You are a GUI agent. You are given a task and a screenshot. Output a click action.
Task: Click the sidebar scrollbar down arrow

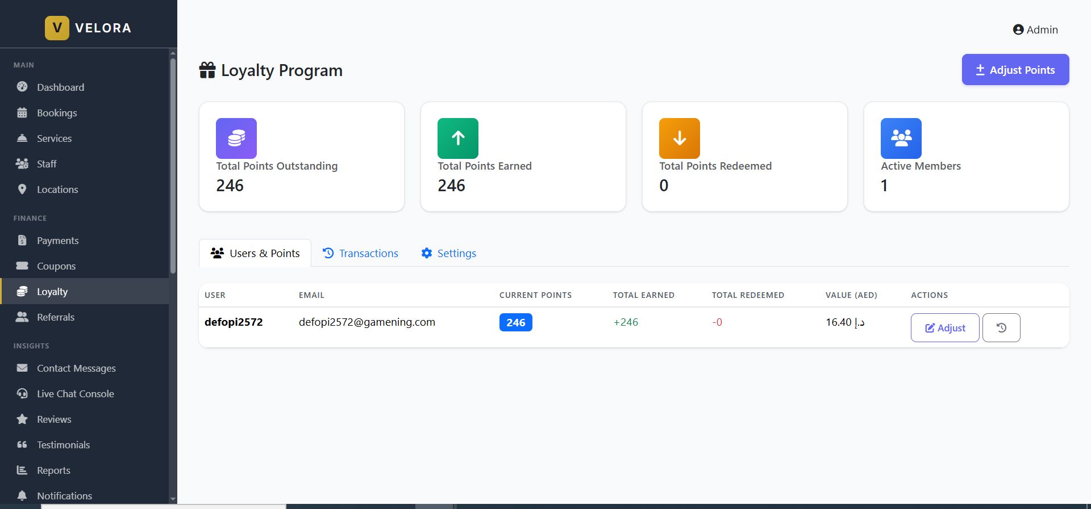click(x=173, y=499)
